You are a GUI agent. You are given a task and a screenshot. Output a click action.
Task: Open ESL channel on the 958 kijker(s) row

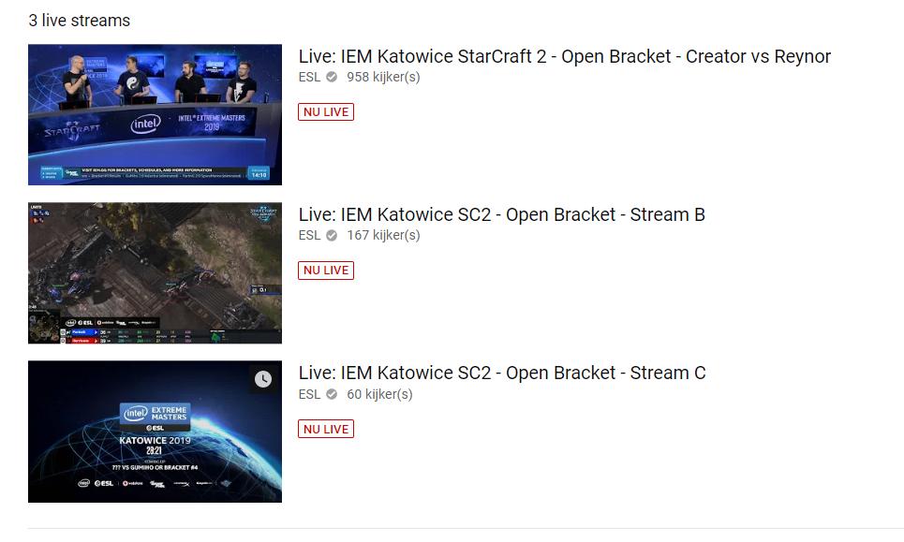click(309, 77)
